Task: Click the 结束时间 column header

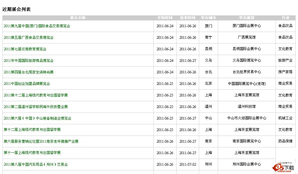Action: pyautogui.click(x=188, y=18)
